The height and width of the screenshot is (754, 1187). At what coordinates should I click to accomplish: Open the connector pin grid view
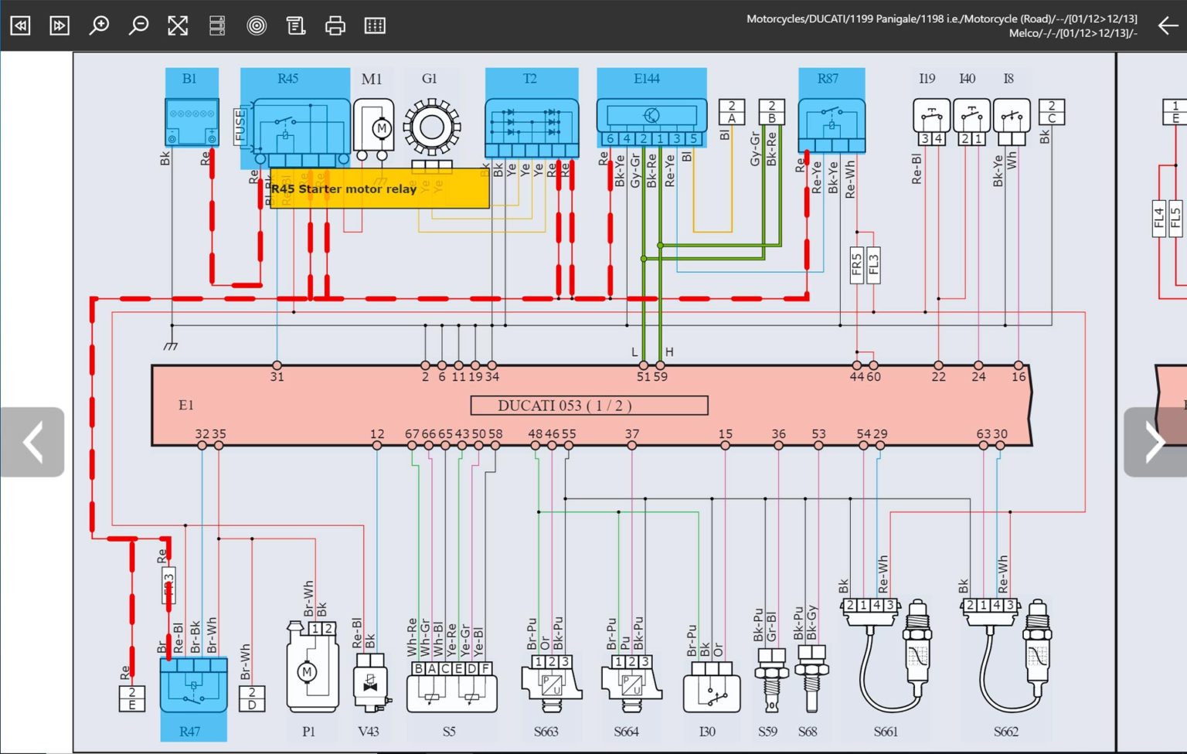pyautogui.click(x=375, y=25)
